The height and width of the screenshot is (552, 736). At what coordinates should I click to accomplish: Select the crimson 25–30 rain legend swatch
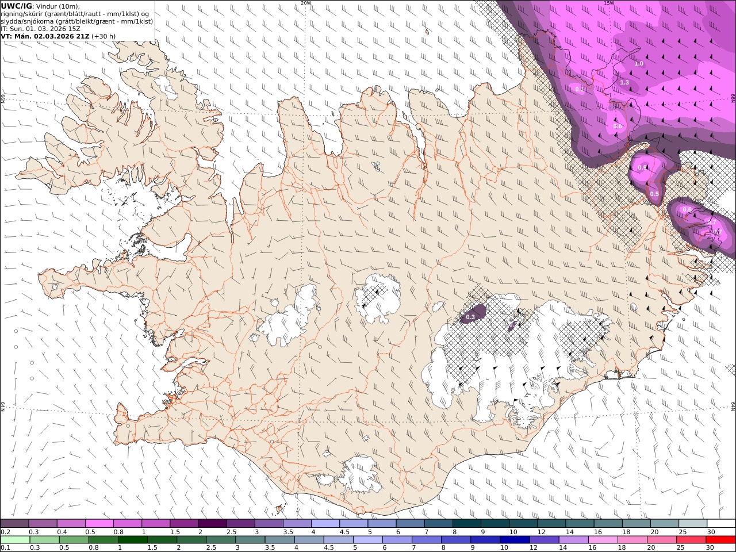[x=691, y=540]
